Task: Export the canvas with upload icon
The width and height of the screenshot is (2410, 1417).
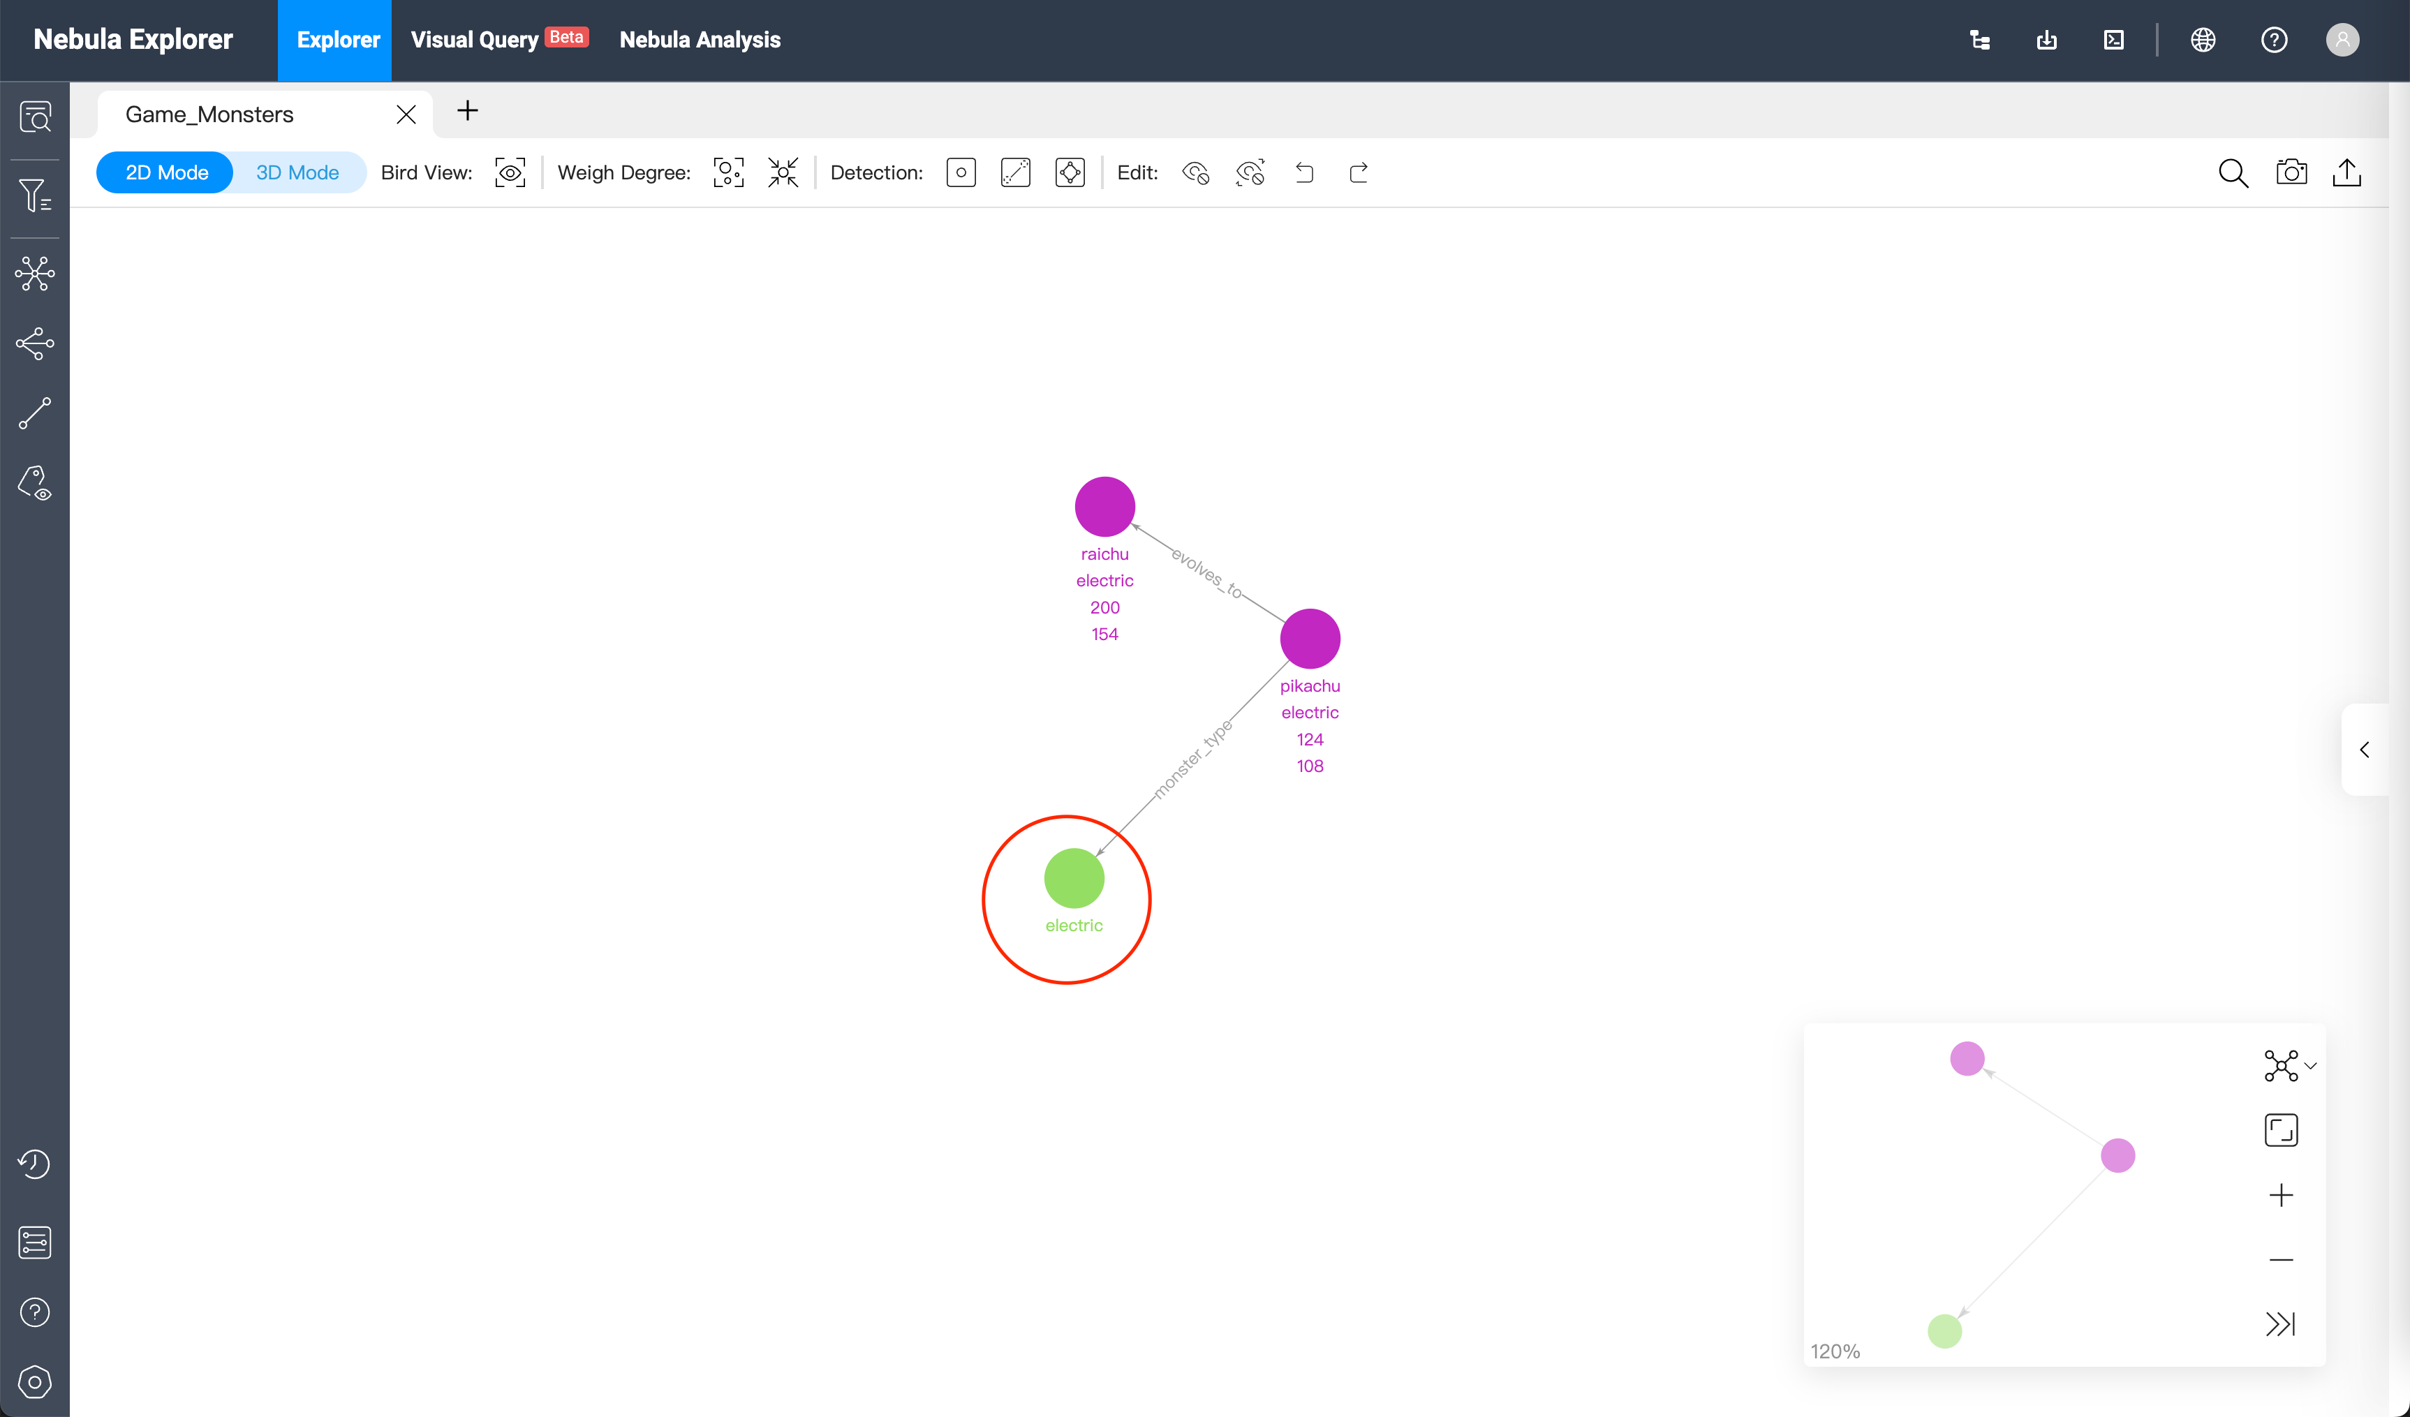Action: click(x=2347, y=172)
